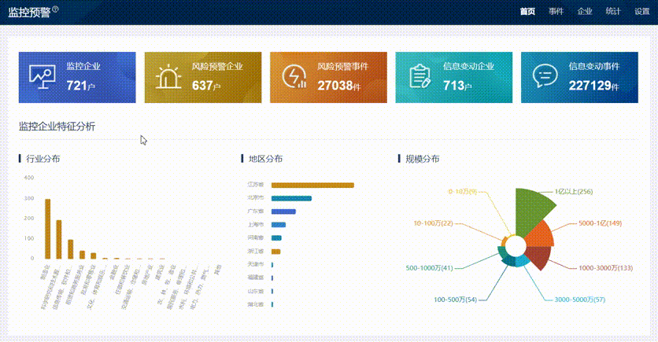Go to the 首页 tab
Image resolution: width=658 pixels, height=342 pixels.
coord(527,12)
